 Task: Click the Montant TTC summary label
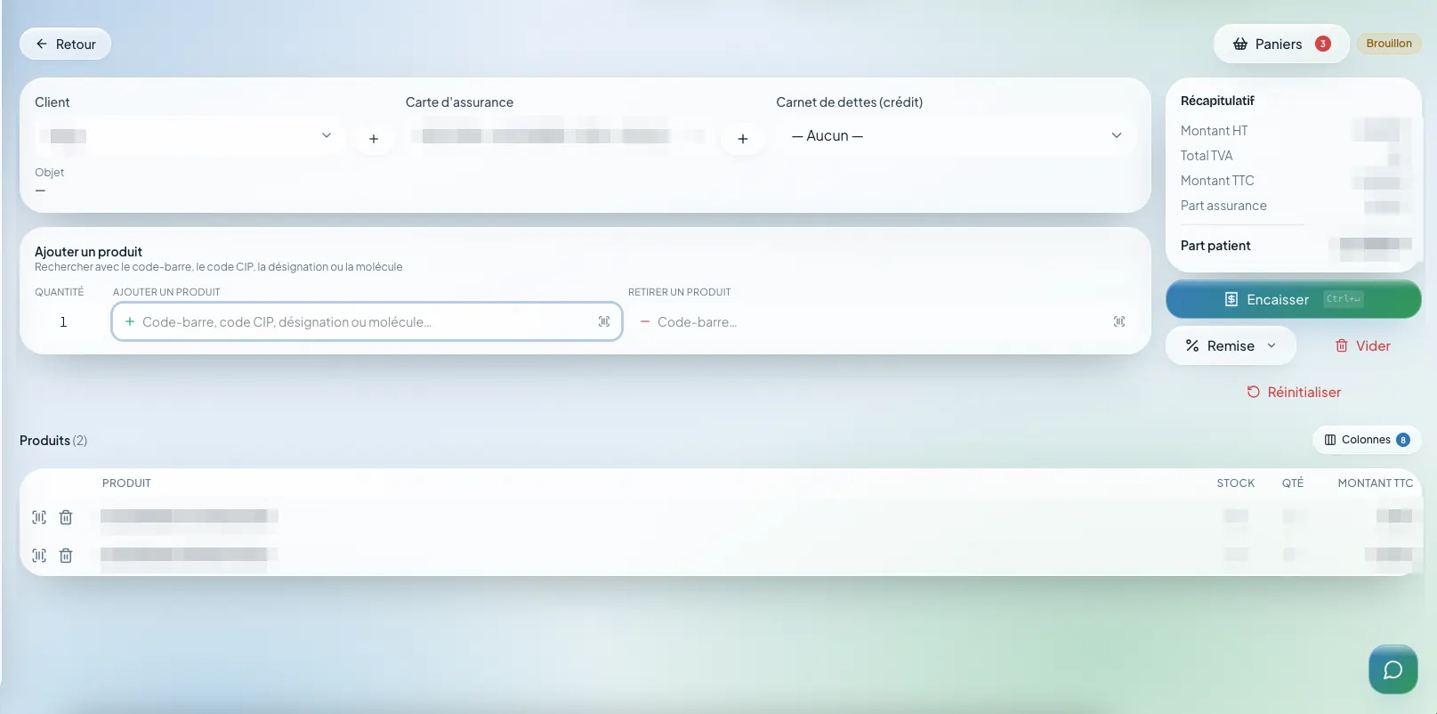pos(1217,181)
